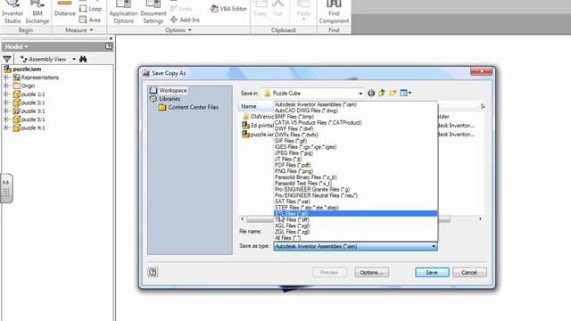Expand the Origin node
Viewport: 571px width, 321px height.
click(6, 86)
